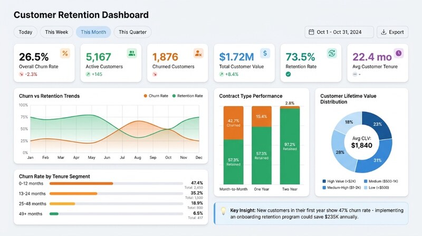The width and height of the screenshot is (422, 236).
Task: Click the 13-24 months churn bar
Action: pos(73,193)
